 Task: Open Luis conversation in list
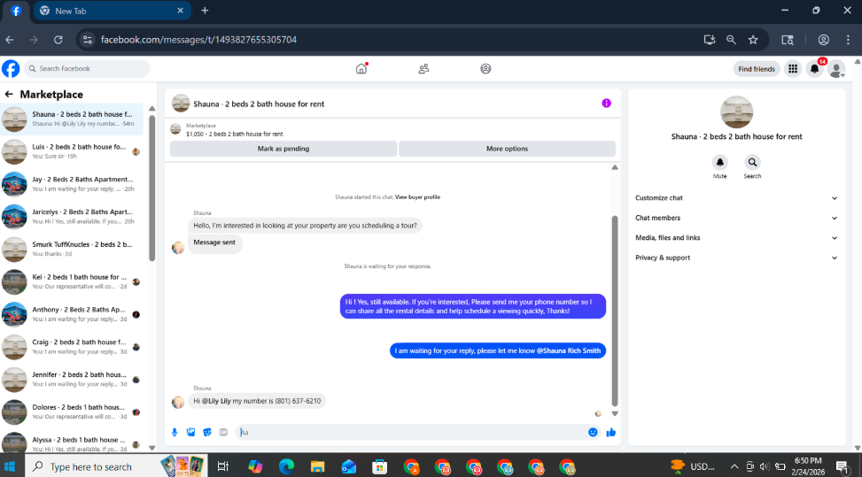(x=72, y=151)
